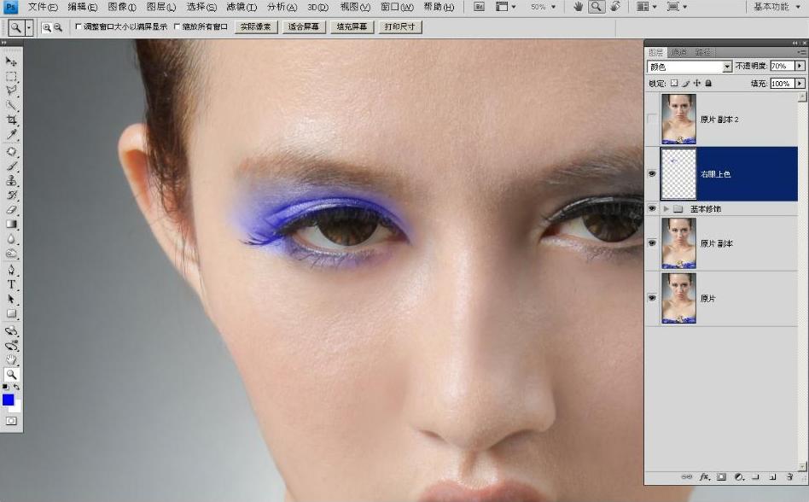Select the Horizontal Type tool
The height and width of the screenshot is (502, 809).
pos(11,285)
